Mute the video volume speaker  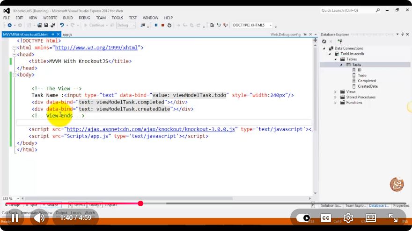pos(39,218)
